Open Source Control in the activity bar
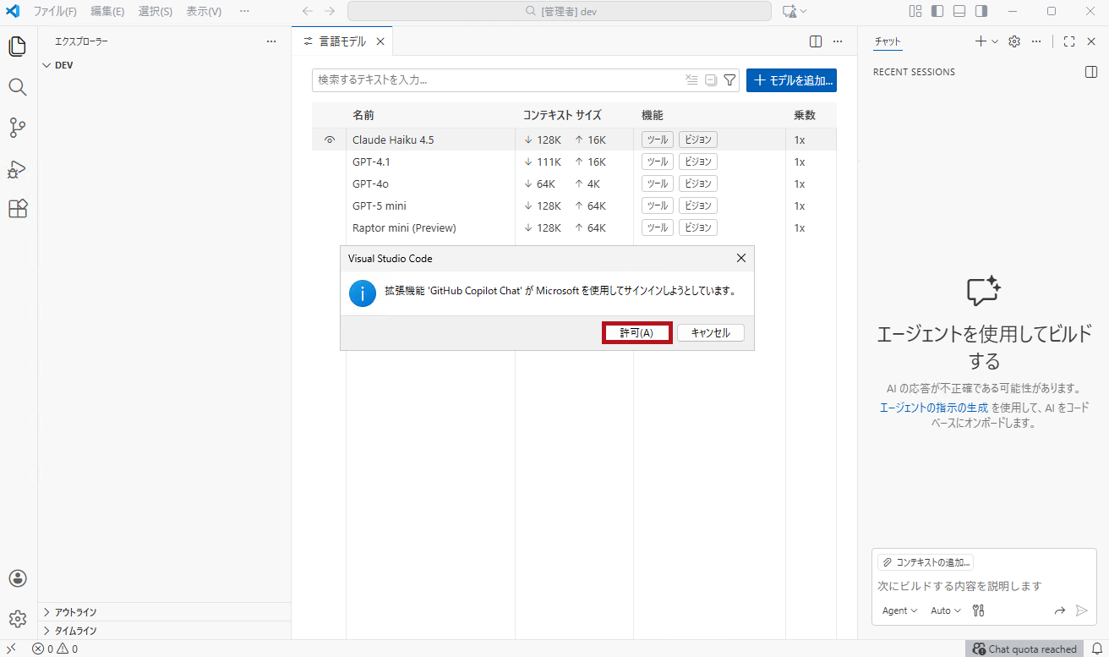 click(x=17, y=127)
